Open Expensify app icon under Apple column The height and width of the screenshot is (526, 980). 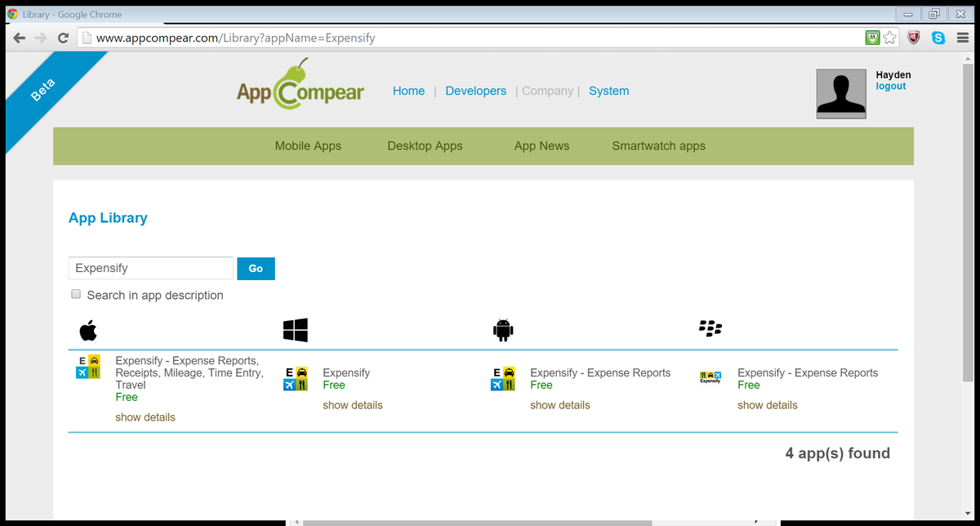88,367
